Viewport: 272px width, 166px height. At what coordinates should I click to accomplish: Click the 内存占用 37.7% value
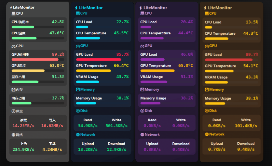pyautogui.click(x=58, y=98)
